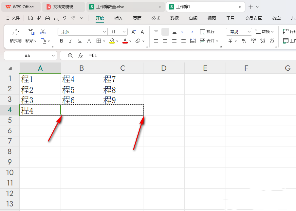The image size is (296, 211).
Task: Toggle Bold formatting
Action: pyautogui.click(x=61, y=41)
